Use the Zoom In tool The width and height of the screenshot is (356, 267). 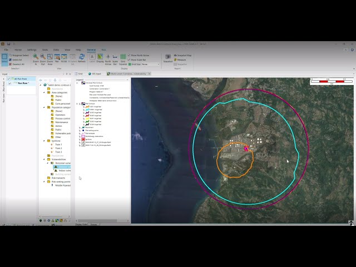pos(36,60)
